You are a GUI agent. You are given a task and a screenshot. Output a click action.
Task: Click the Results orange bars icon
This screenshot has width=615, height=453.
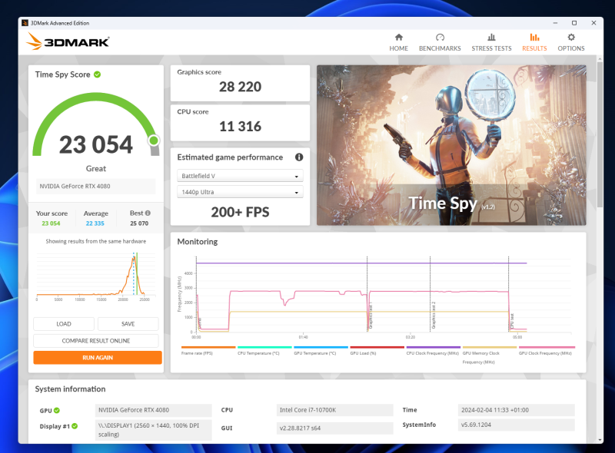point(534,37)
